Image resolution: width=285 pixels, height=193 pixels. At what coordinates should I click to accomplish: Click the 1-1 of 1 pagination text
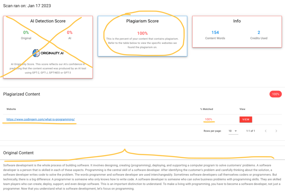(251, 131)
